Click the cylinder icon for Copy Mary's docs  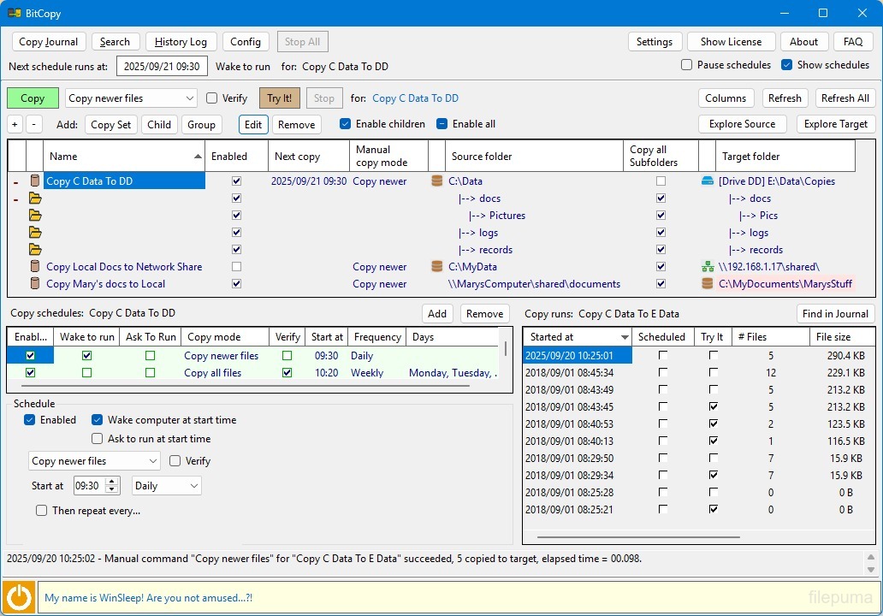coord(35,284)
